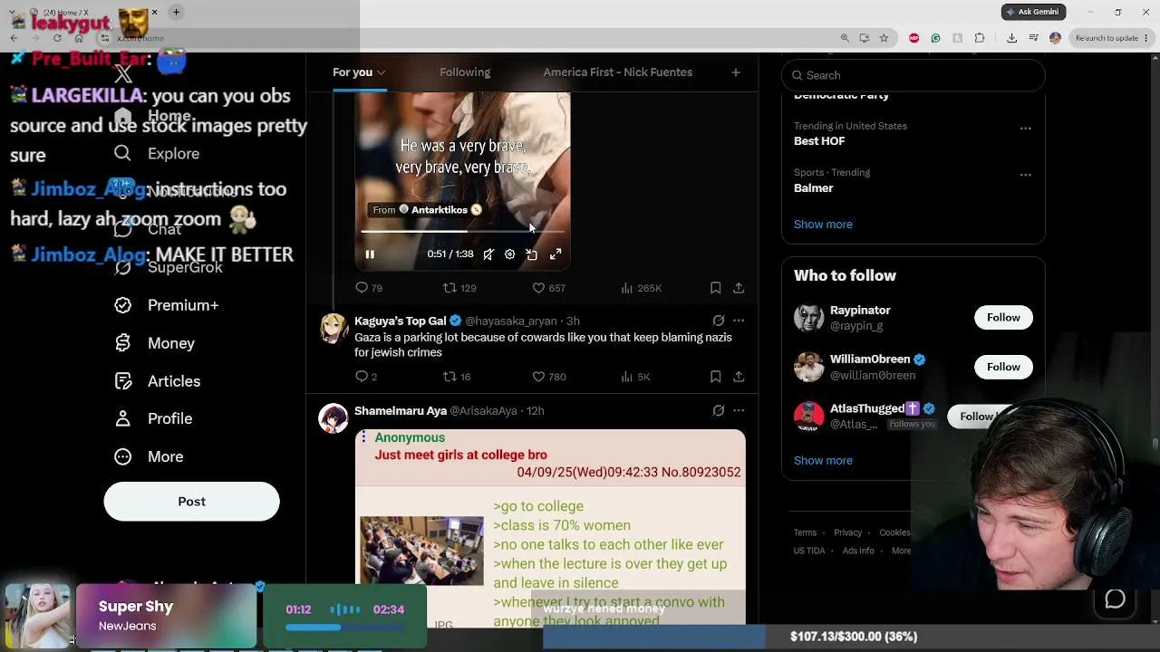Add a new timeline tab with plus
The width and height of the screenshot is (1160, 652).
click(x=736, y=72)
